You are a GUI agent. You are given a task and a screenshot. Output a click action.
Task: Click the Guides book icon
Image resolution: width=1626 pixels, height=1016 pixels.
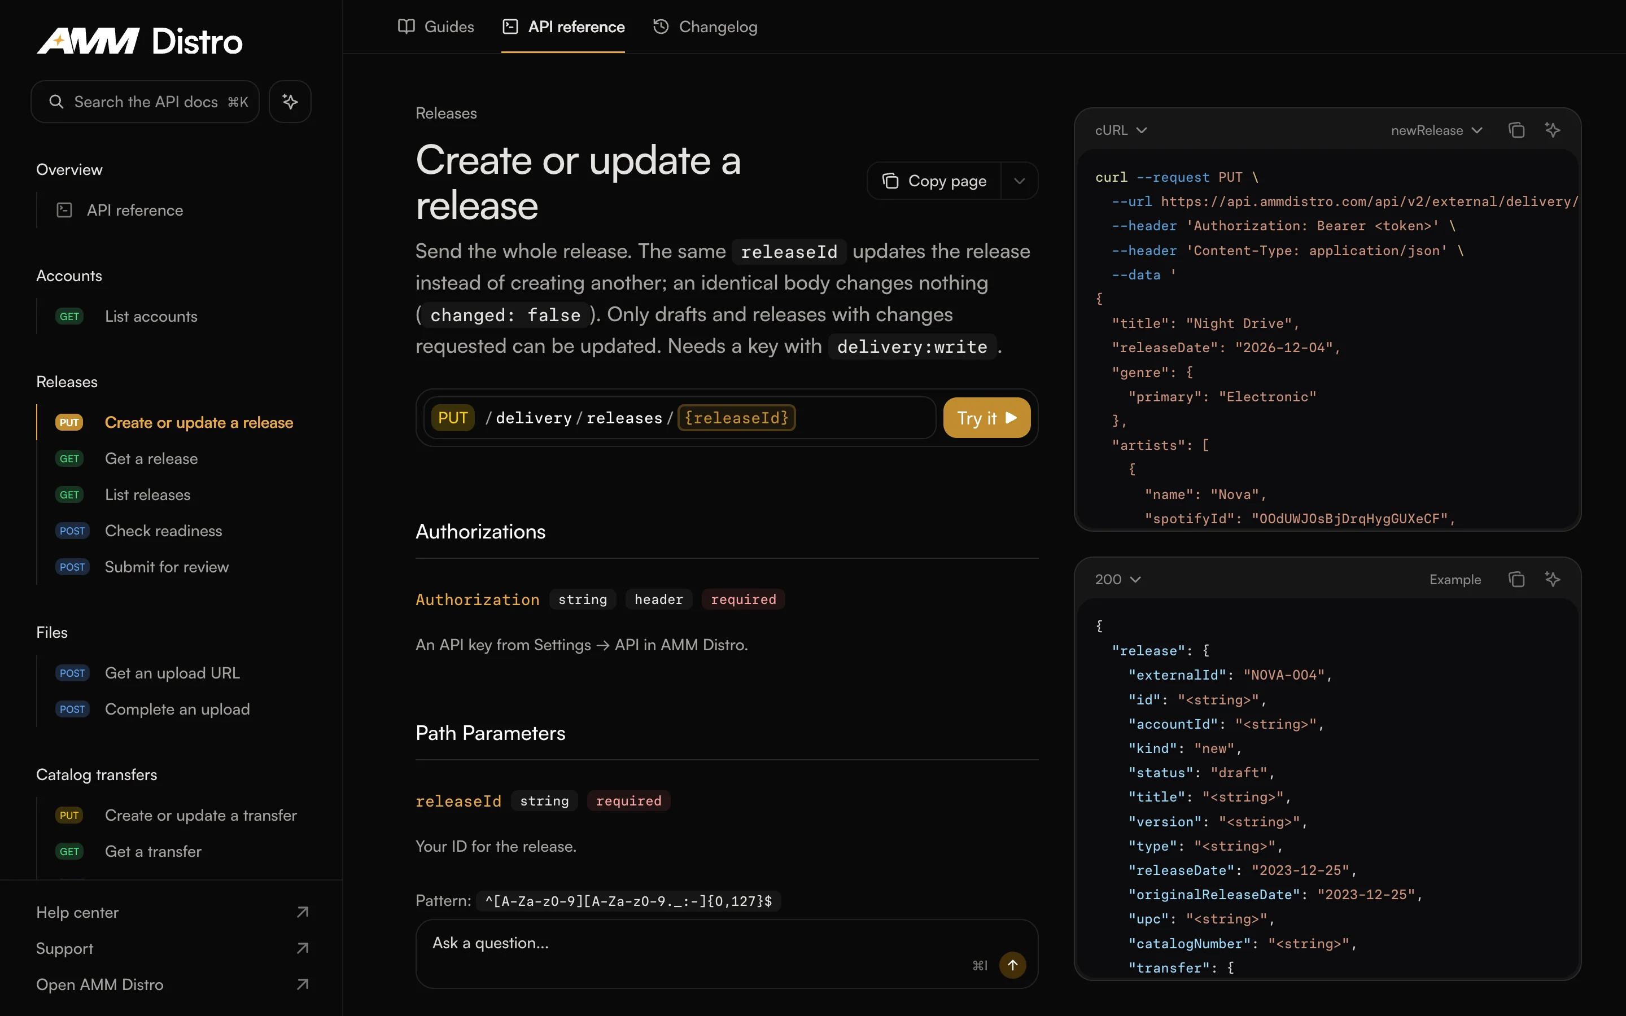coord(406,27)
